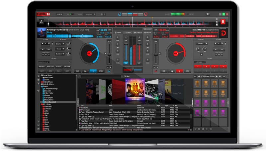Click SYNC on the right deck
Screen dimensions: 266x151
188,71
